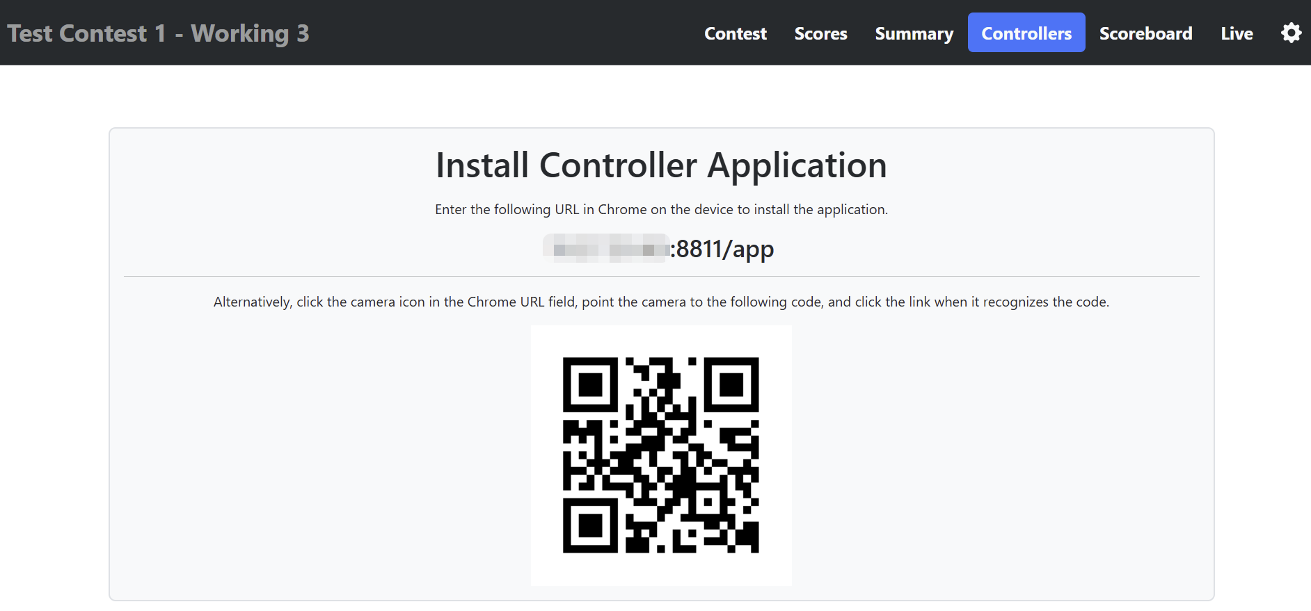Click the word Chrome in the URL instruction
Screen dimensions: 1311x611
coord(622,209)
